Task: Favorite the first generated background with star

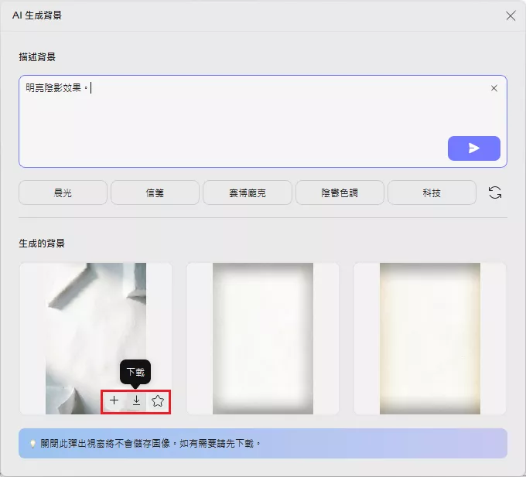Action: 158,400
